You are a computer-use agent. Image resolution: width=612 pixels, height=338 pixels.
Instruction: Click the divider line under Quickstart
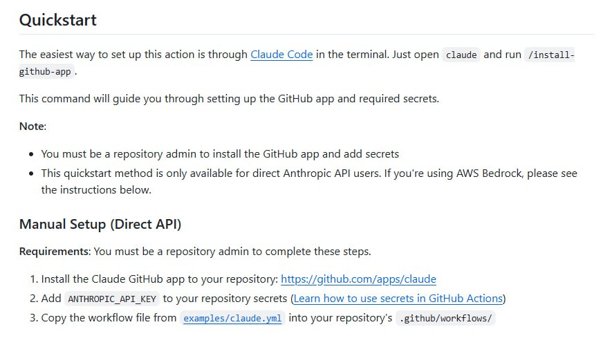pyautogui.click(x=306, y=35)
